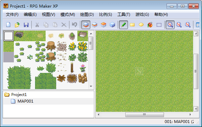Pick the crossed firewood tile
202x127 pixels.
(61, 78)
